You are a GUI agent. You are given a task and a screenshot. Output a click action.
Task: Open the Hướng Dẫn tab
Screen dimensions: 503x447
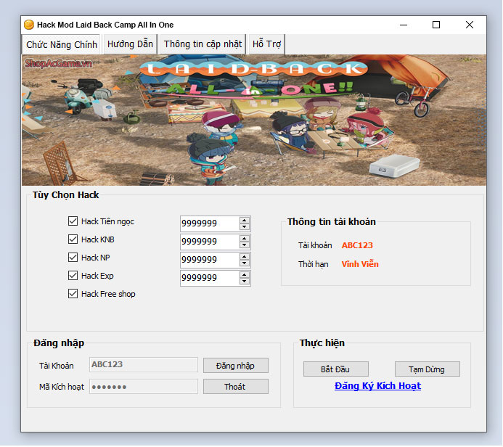tap(130, 44)
